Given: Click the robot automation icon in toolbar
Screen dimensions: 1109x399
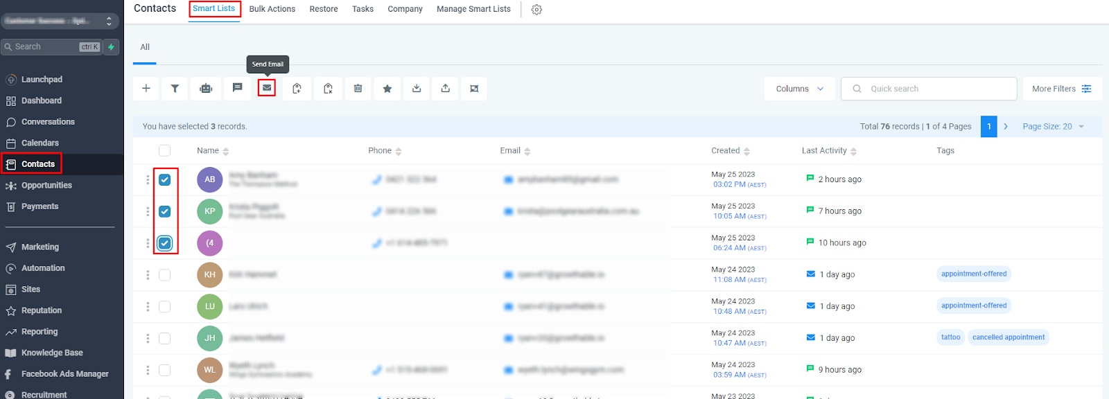Looking at the screenshot, I should click(x=206, y=89).
